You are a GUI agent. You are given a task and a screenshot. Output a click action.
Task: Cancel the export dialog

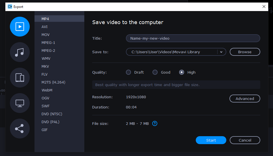pos(245,140)
